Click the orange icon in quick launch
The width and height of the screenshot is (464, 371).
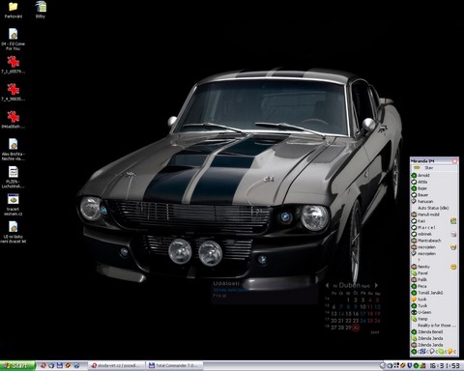point(68,365)
